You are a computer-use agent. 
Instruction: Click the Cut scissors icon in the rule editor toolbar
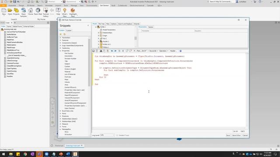pyautogui.click(x=101, y=51)
